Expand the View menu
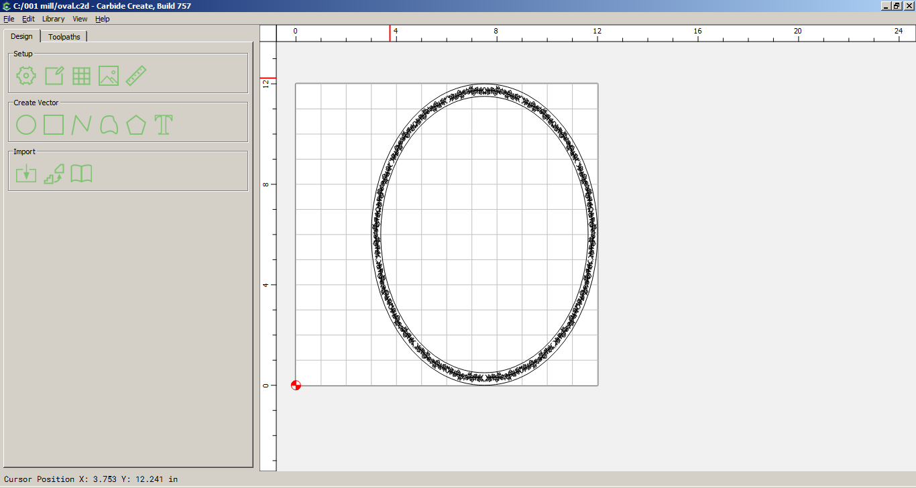 pyautogui.click(x=80, y=19)
